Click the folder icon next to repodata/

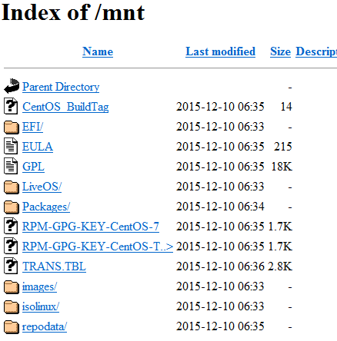coord(12,327)
